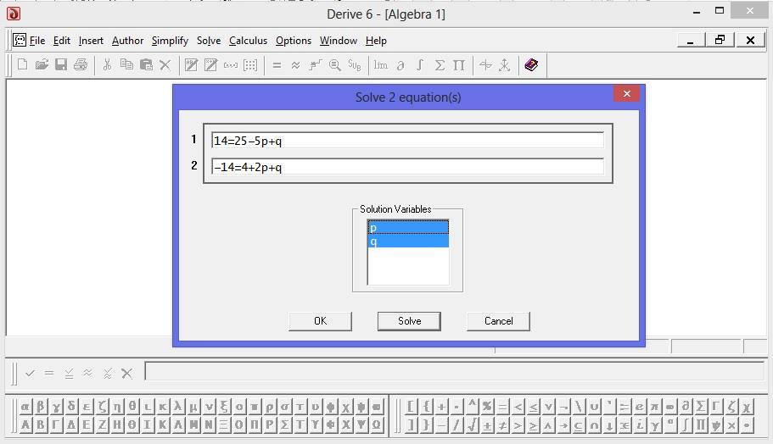Image resolution: width=773 pixels, height=444 pixels.
Task: Open the File menu
Action: point(37,41)
